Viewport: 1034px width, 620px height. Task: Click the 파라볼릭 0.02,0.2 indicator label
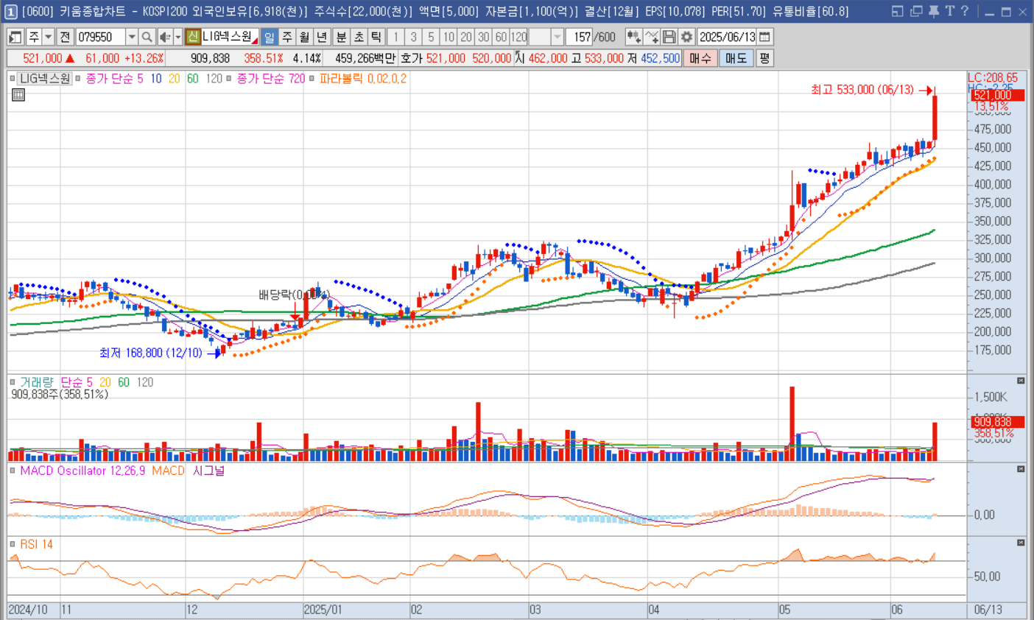point(362,79)
